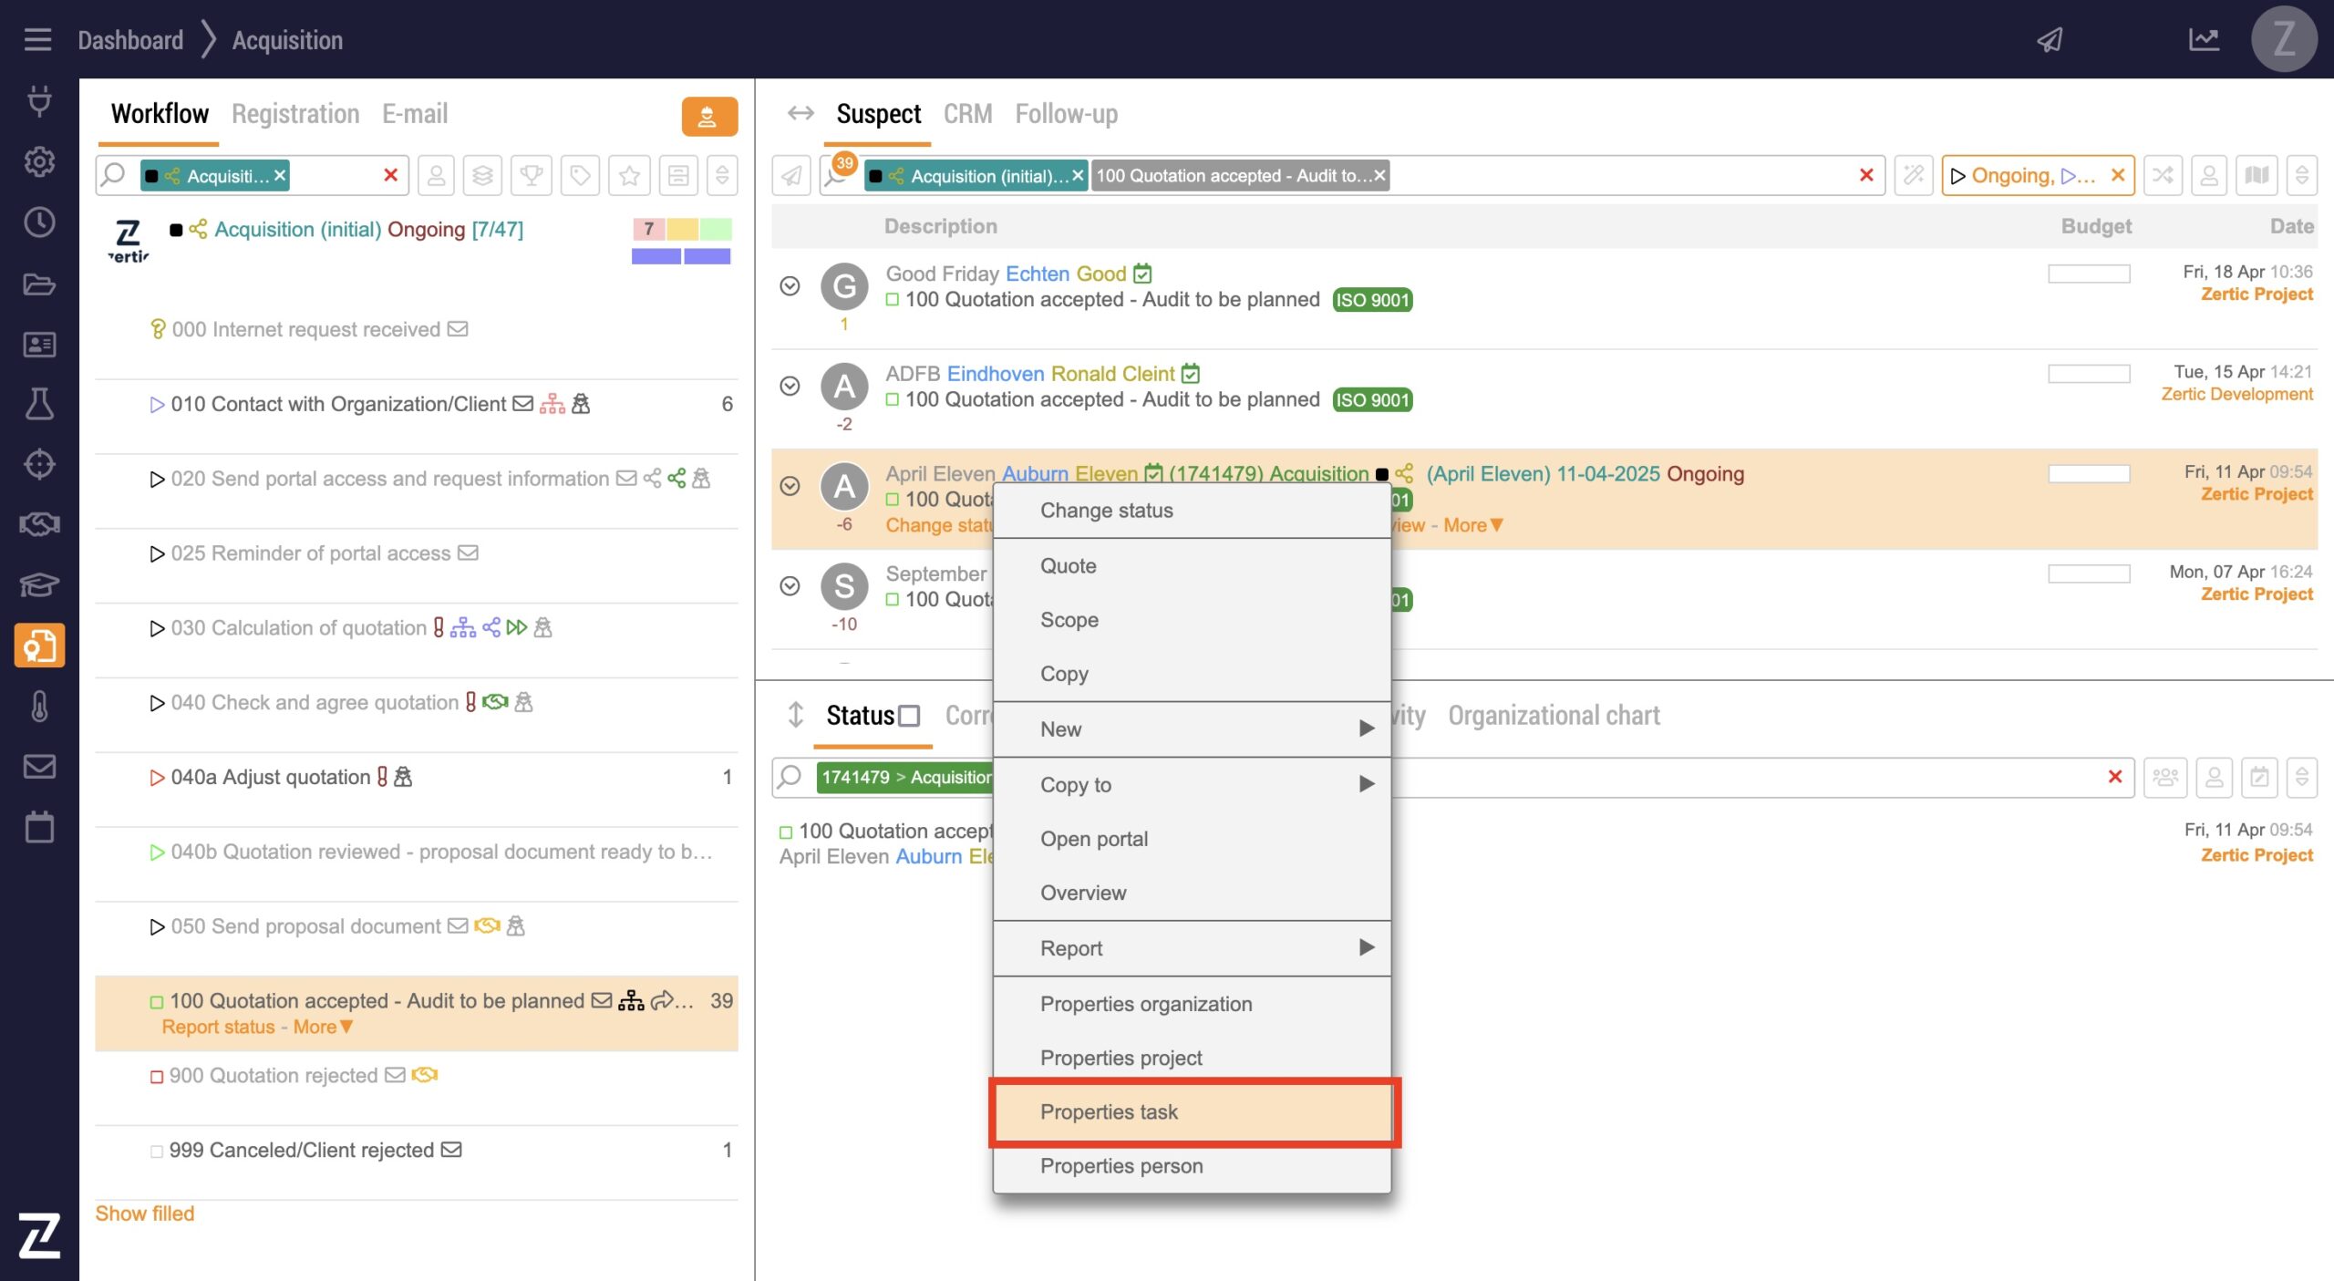Click the trophy filter icon
2334x1281 pixels.
pyautogui.click(x=532, y=175)
